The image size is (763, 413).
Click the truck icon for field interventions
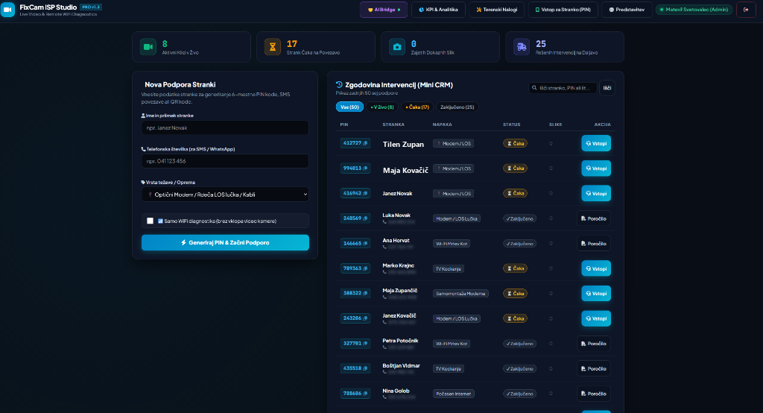tap(522, 47)
